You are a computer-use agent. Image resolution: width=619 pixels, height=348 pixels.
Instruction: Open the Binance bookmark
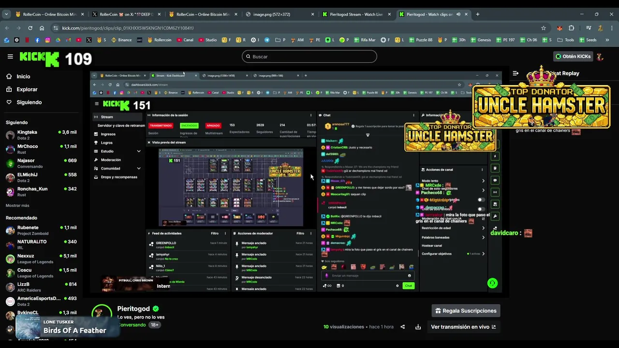click(x=121, y=40)
